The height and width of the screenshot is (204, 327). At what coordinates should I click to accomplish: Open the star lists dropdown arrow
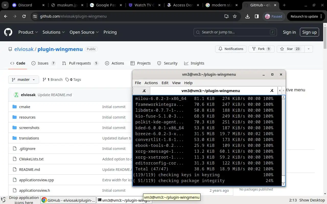point(309,49)
